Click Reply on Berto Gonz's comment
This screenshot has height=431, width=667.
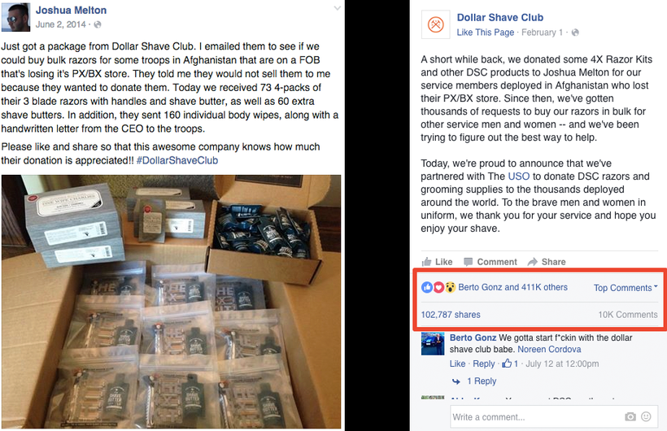coord(484,364)
